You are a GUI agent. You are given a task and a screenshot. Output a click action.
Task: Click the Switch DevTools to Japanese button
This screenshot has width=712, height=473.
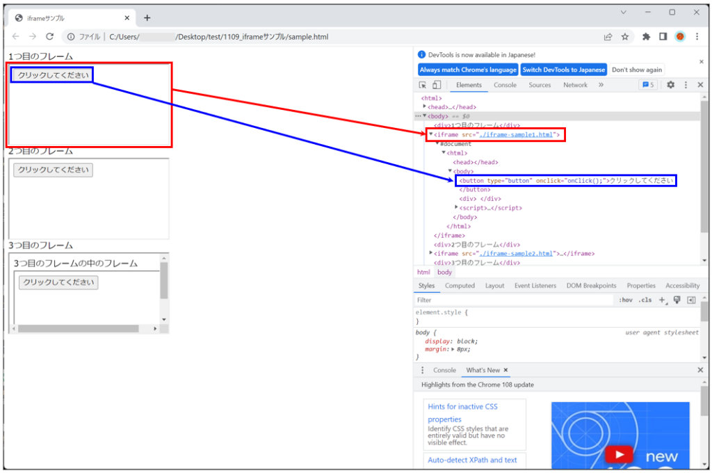point(563,69)
